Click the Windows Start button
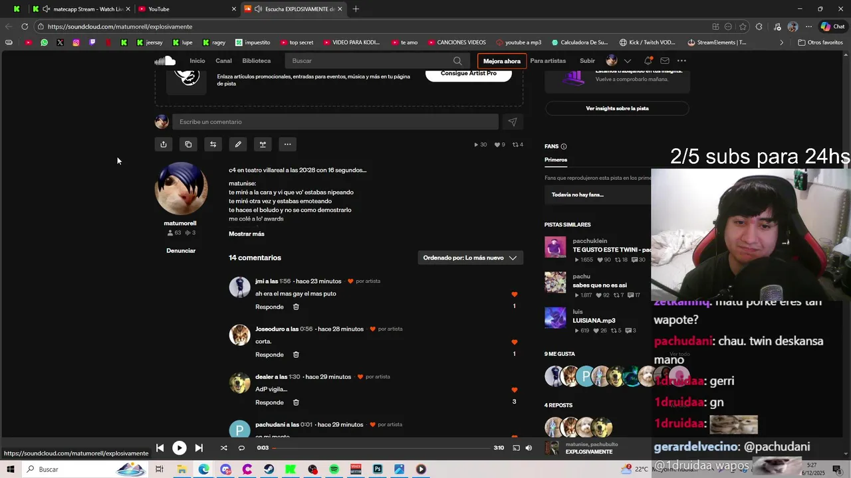The height and width of the screenshot is (478, 851). click(x=11, y=469)
